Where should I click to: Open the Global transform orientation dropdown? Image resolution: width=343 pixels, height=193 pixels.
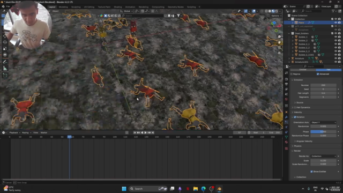point(126,11)
